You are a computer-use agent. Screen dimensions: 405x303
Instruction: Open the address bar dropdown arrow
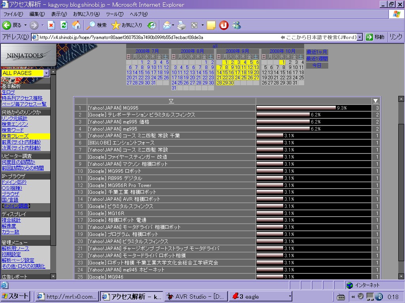pos(360,37)
